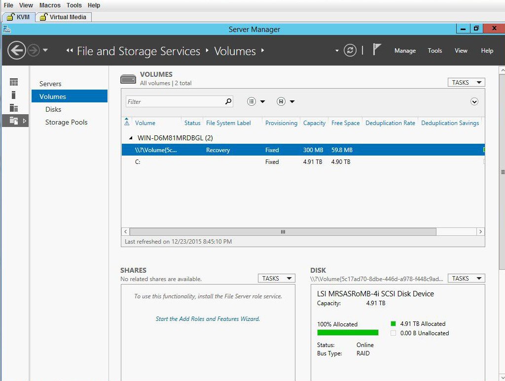Screen dimensions: 505x381
Task: Click the refresh icon in header
Action: click(350, 50)
